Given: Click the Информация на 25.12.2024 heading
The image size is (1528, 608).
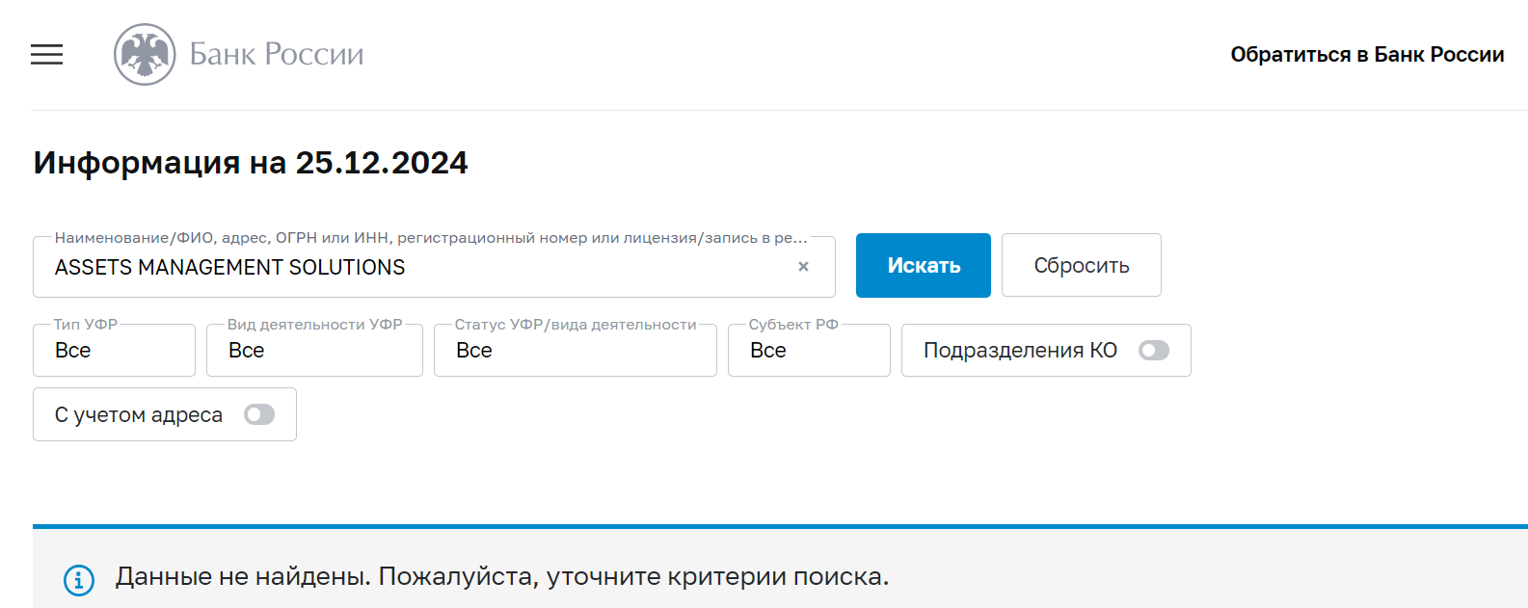Looking at the screenshot, I should [x=251, y=163].
